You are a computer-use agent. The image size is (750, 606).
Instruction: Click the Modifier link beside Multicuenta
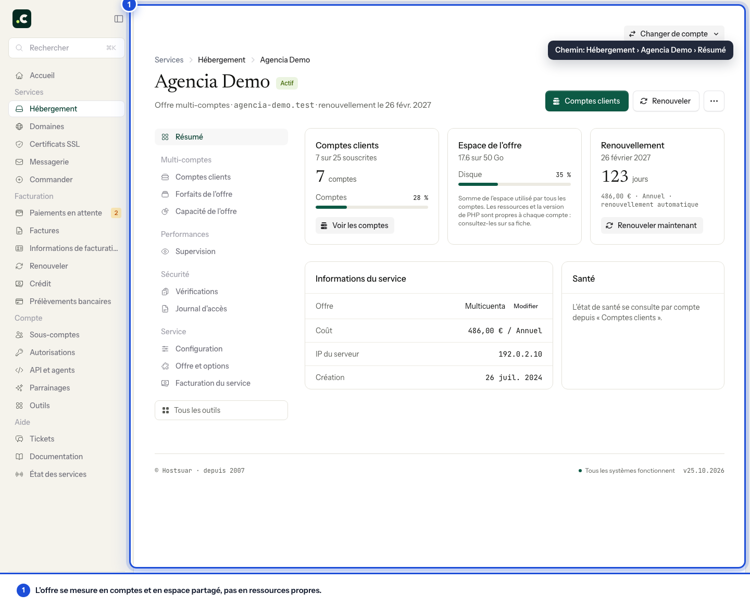click(526, 306)
